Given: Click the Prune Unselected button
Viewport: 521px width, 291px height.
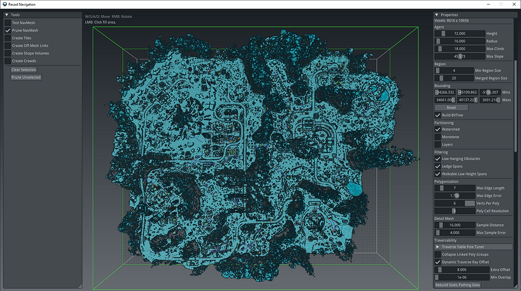Looking at the screenshot, I should pyautogui.click(x=26, y=77).
